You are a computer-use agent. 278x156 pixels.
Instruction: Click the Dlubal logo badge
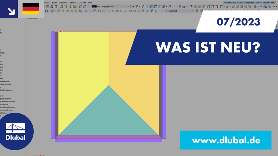(17, 131)
